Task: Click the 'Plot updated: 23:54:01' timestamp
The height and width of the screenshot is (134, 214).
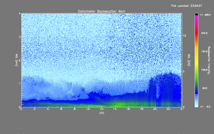Action: tap(186, 6)
